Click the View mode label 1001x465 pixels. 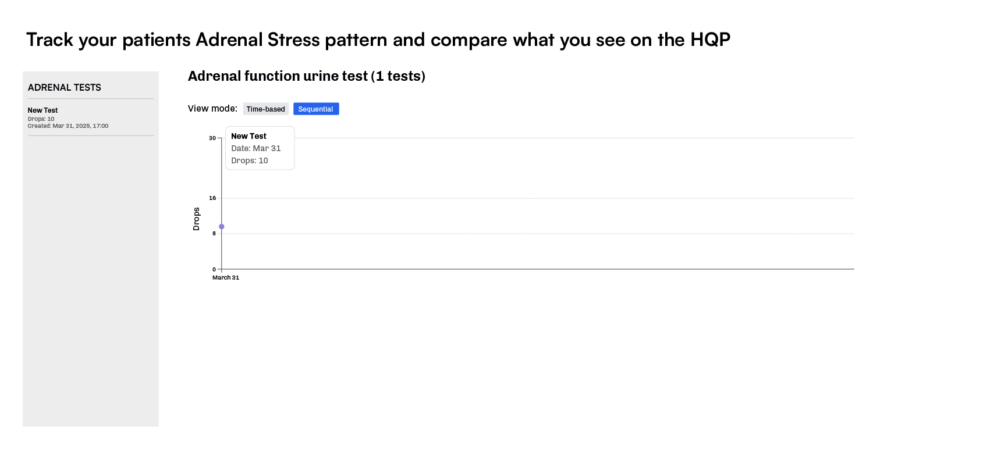[x=212, y=109]
